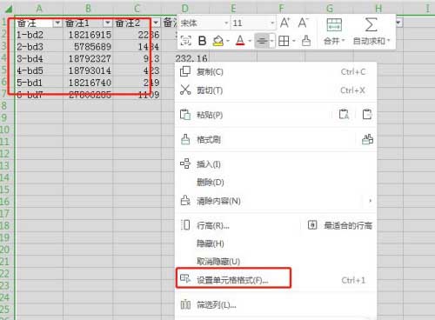
Task: Open the borders dropdown arrow
Action: (293, 41)
